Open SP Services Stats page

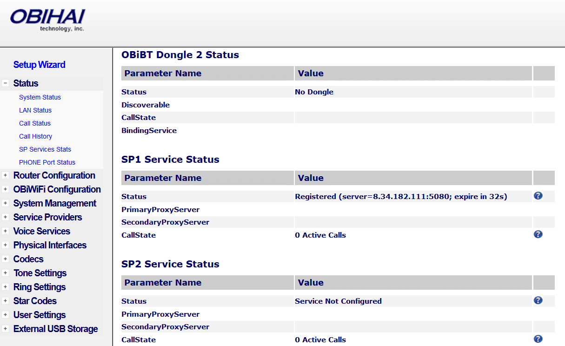45,149
